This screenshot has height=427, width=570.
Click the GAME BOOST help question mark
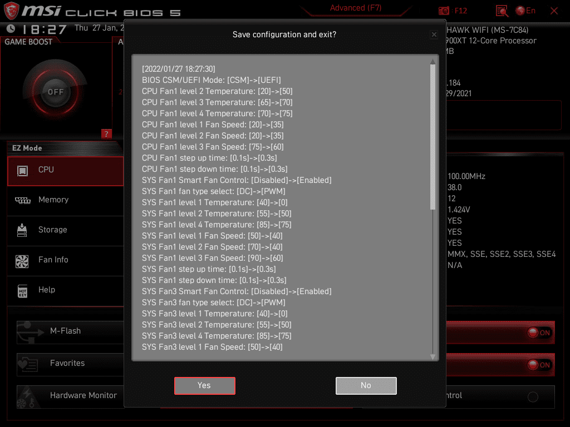106,134
